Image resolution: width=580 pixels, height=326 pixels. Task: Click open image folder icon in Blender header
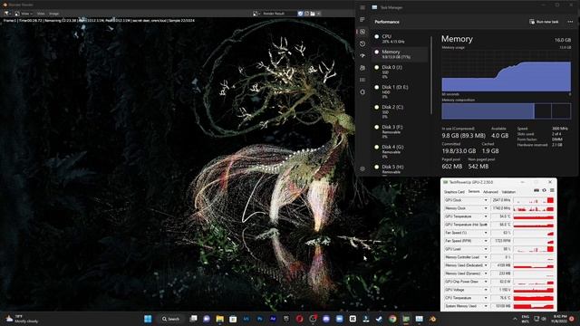tap(313, 14)
